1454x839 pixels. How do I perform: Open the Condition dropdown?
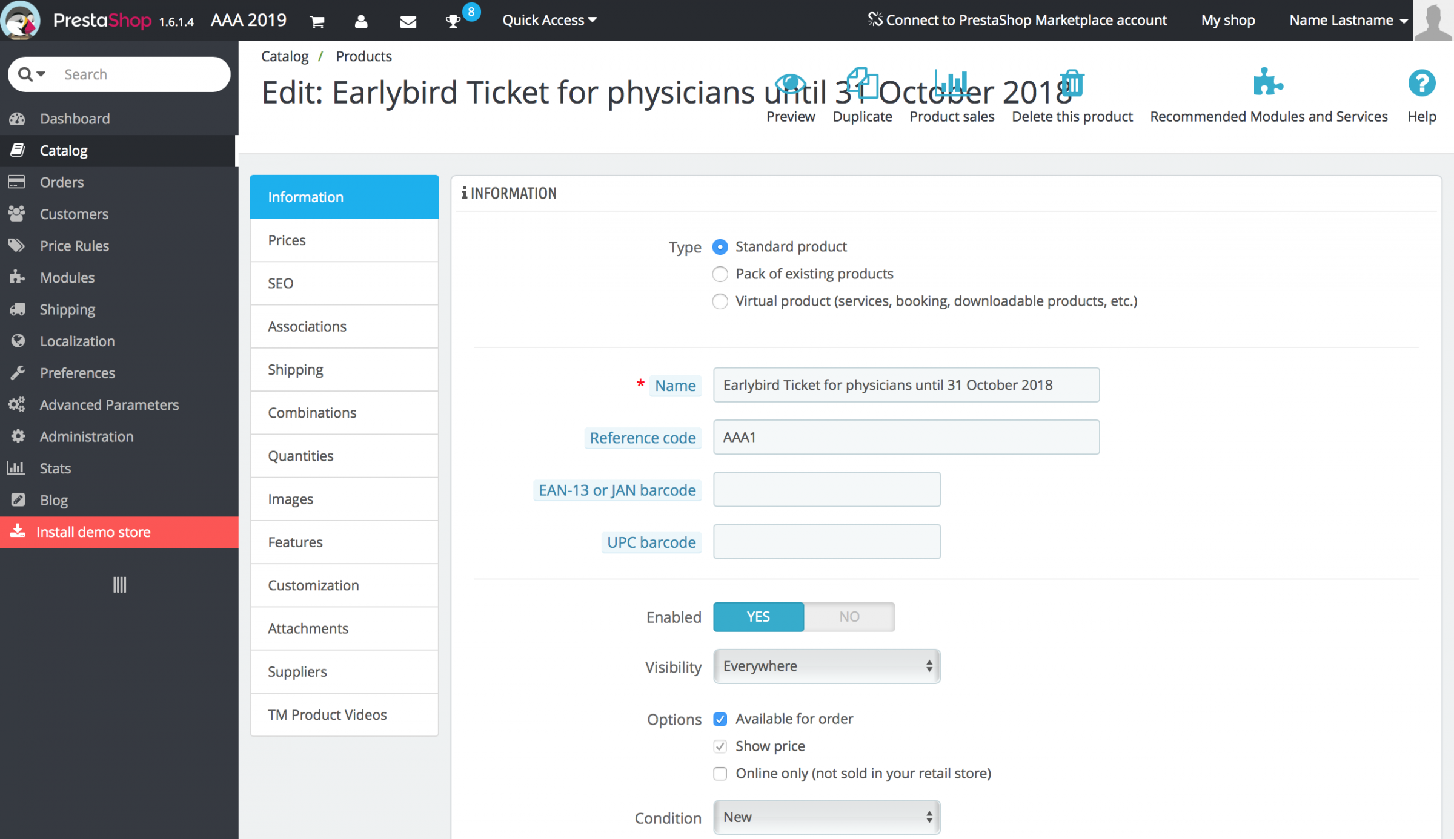826,817
